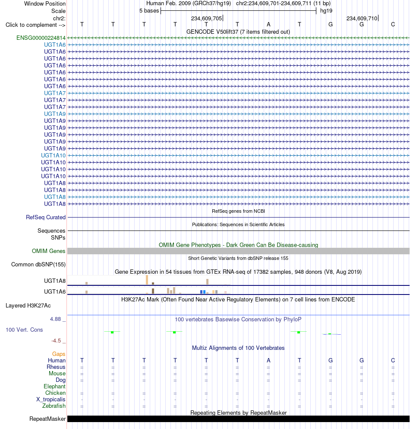Click the X_tropicalis species label
This screenshot has width=410, height=429.
coord(51,400)
